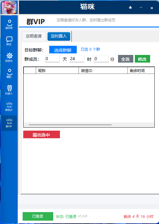Click the 剩余时间 column header
Viewport: 159px width, 224px height.
tap(141, 70)
